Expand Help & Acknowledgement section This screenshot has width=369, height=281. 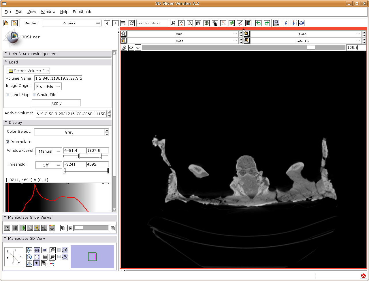(x=57, y=54)
